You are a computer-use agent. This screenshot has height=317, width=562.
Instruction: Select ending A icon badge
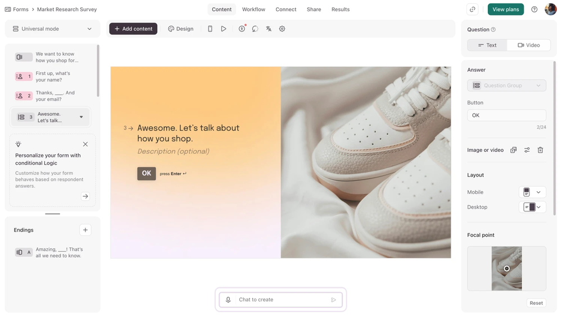(24, 252)
